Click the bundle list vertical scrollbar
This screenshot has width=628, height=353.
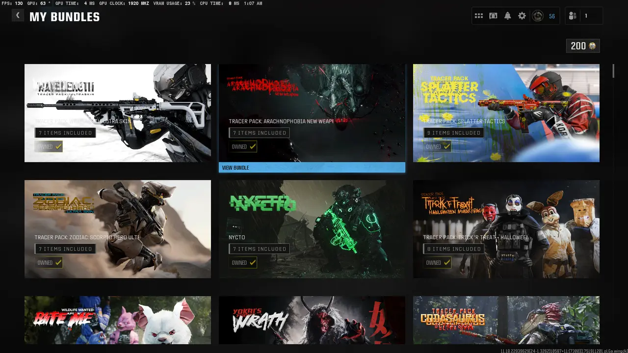[613, 71]
